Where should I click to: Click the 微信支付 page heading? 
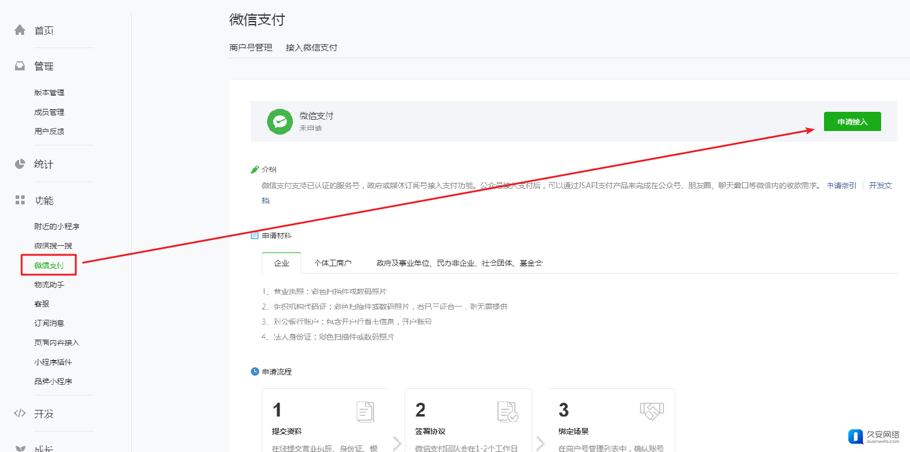point(257,19)
